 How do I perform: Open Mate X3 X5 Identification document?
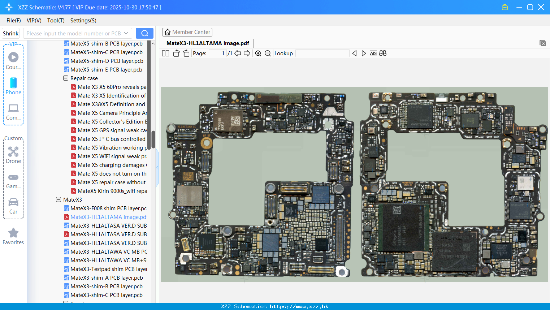[109, 95]
